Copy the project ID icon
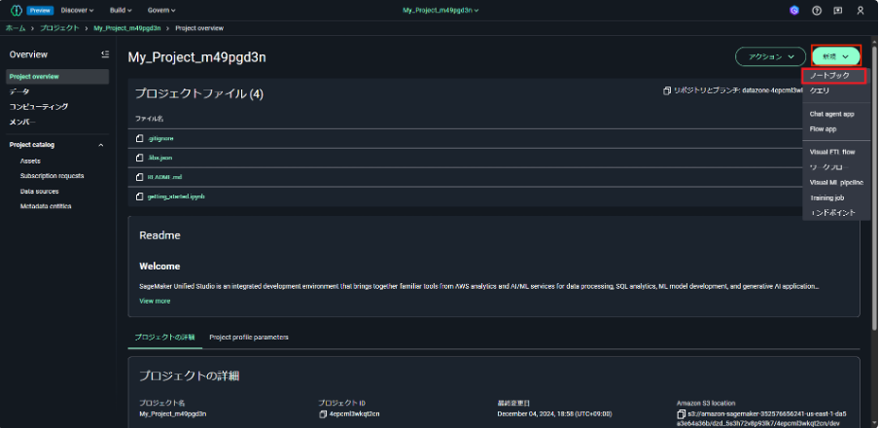The width and height of the screenshot is (879, 428). coord(323,414)
